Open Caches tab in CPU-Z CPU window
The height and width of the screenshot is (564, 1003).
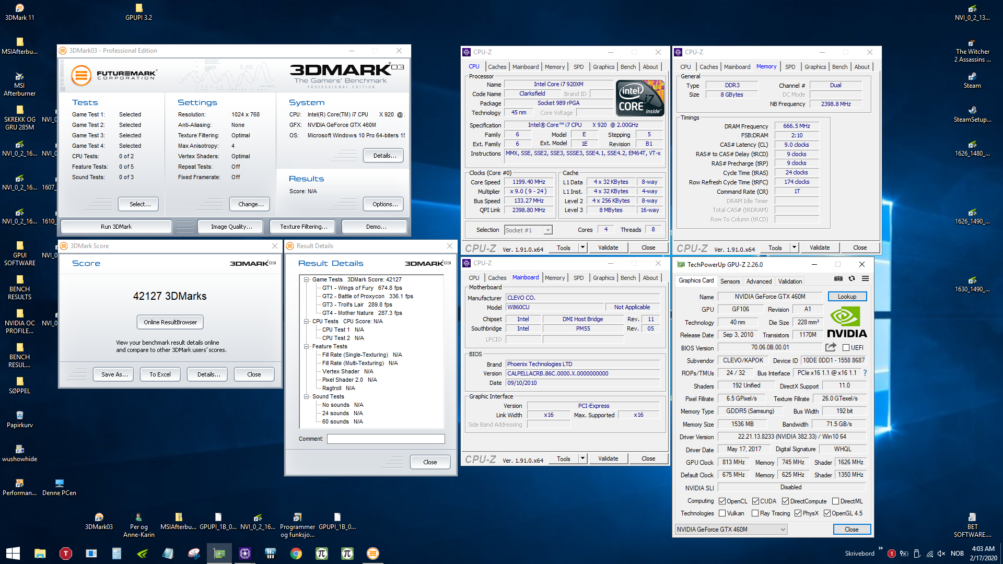pyautogui.click(x=497, y=67)
